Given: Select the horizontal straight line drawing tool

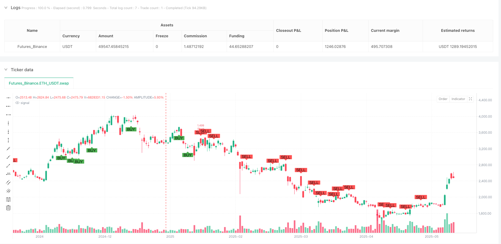Looking at the screenshot, I should coord(8,98).
